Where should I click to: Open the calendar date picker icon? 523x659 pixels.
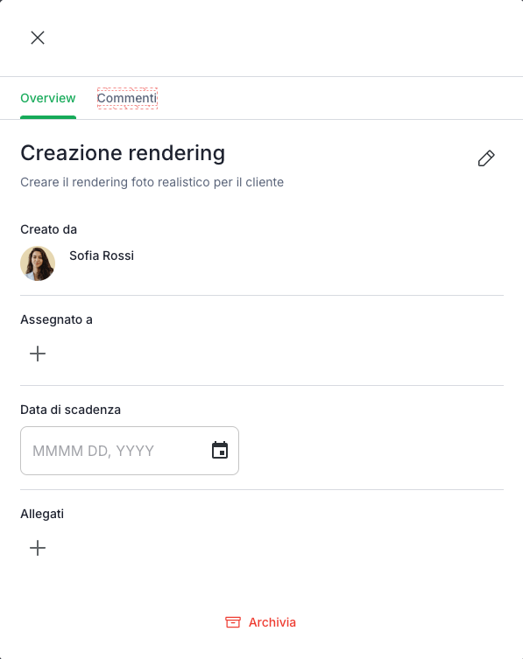tap(220, 450)
